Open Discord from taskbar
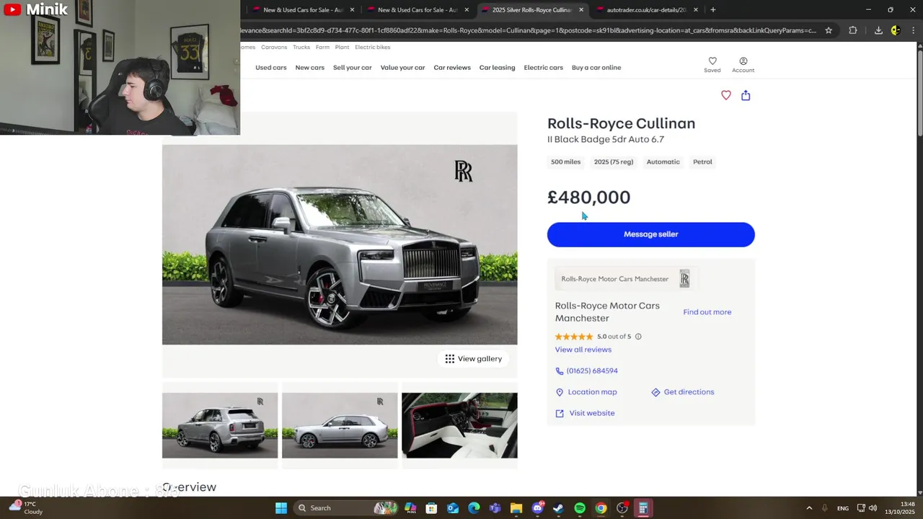 (x=537, y=508)
